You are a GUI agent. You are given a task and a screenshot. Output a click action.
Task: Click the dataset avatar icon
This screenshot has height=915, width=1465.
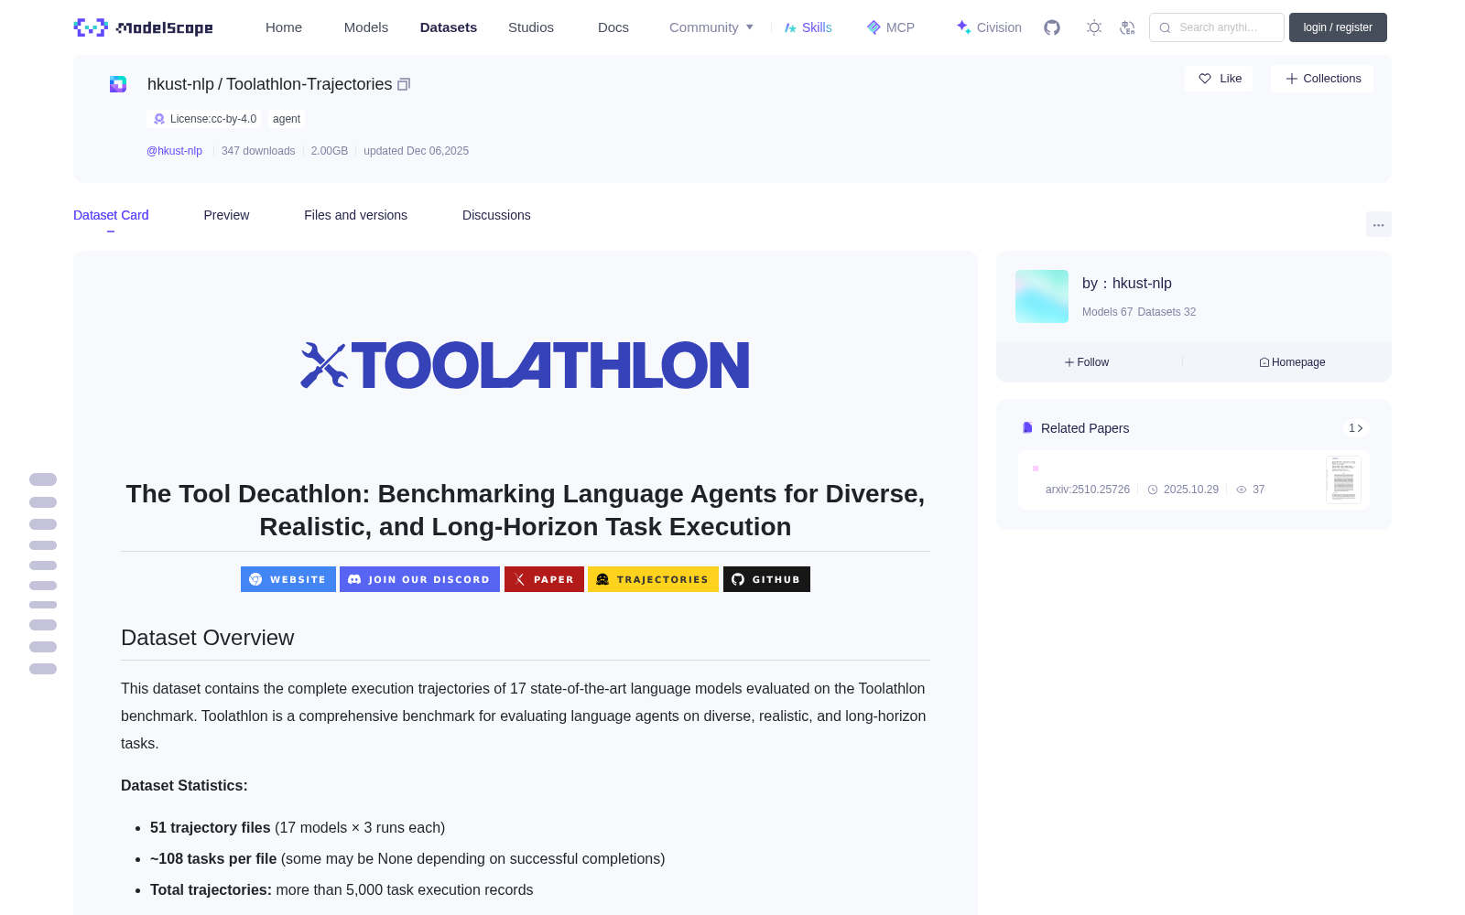click(x=118, y=84)
